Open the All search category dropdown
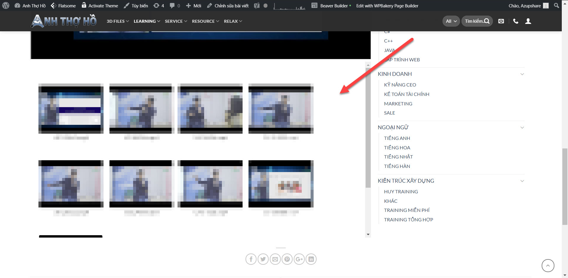The width and height of the screenshot is (568, 278). [x=451, y=21]
